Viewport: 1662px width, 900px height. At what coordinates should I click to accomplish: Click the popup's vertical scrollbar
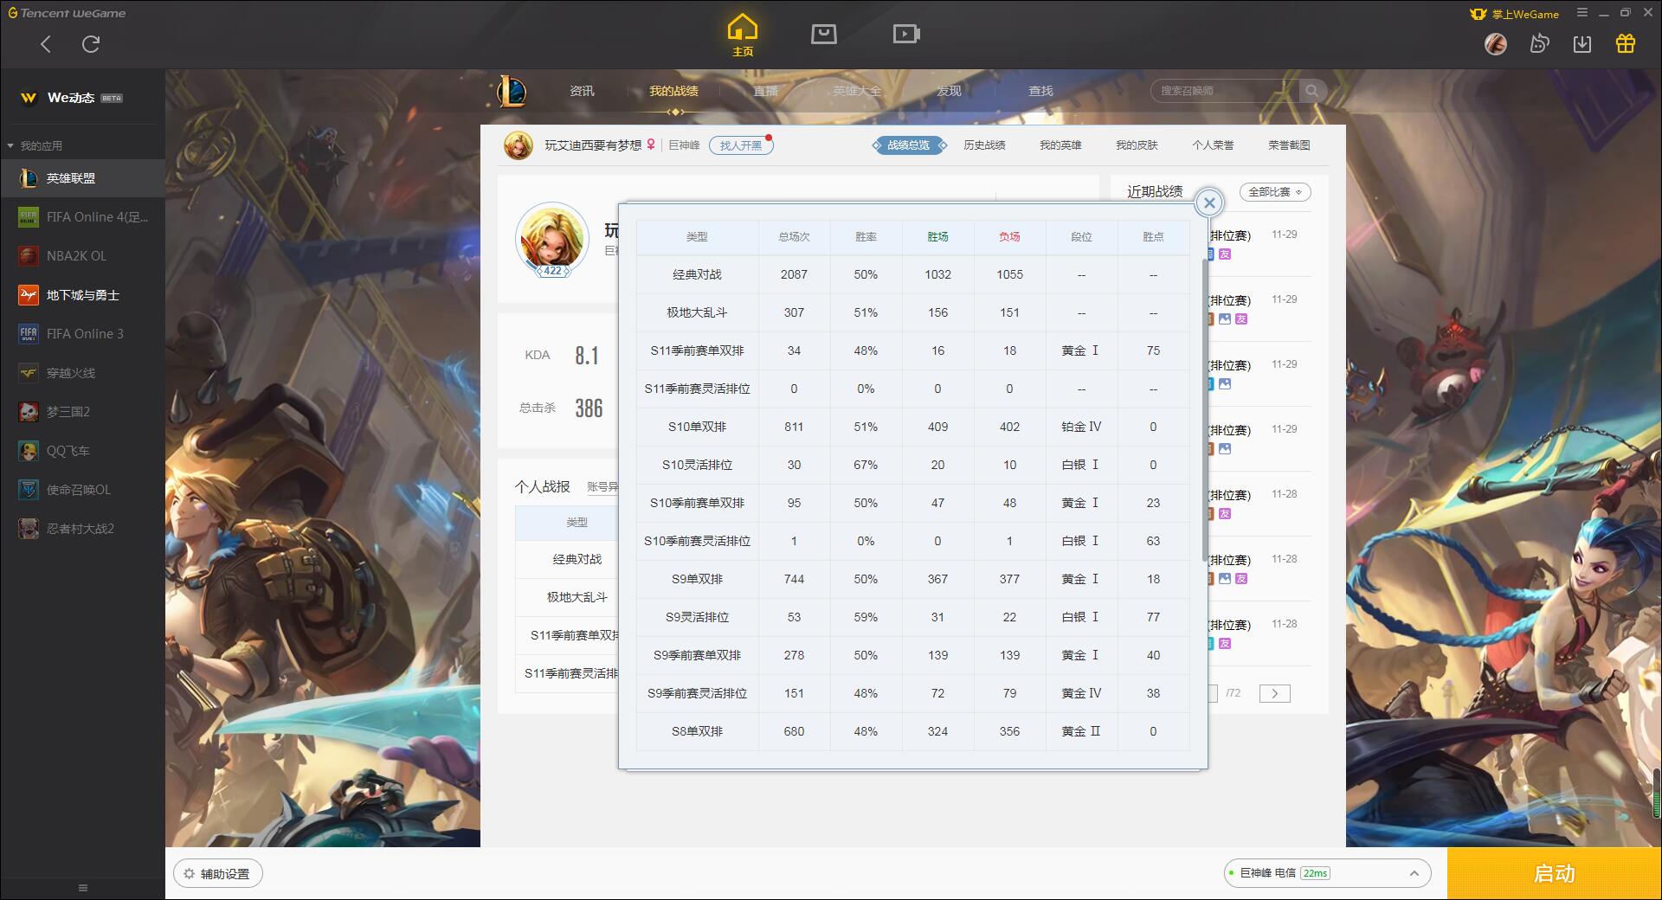(x=1204, y=411)
